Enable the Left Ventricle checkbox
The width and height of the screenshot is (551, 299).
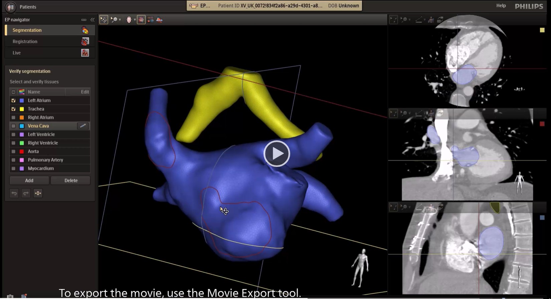click(13, 134)
